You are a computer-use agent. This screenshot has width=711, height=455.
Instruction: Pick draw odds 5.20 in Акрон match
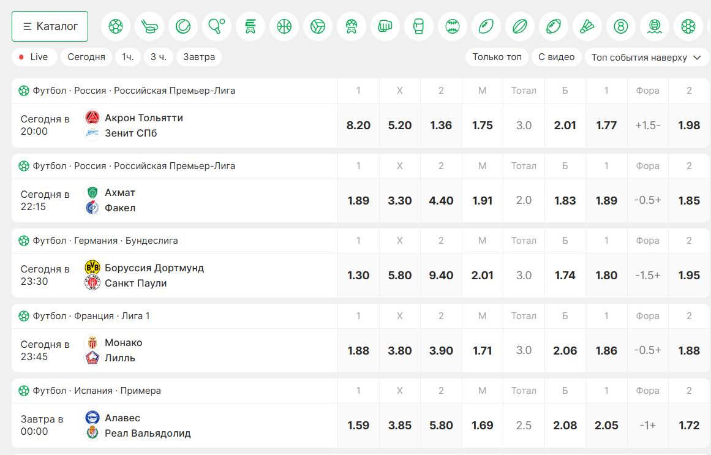pyautogui.click(x=399, y=125)
